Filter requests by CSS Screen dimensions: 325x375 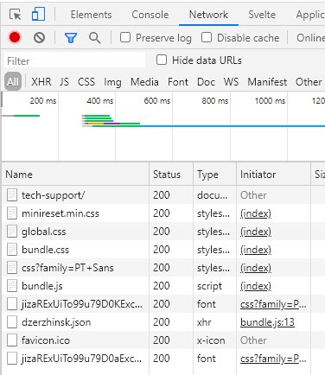point(86,82)
